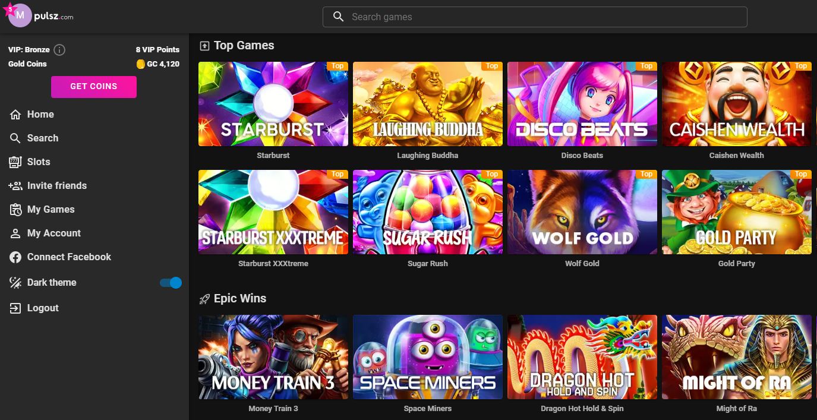
Task: Click the Facebook logo icon
Action: click(x=15, y=257)
